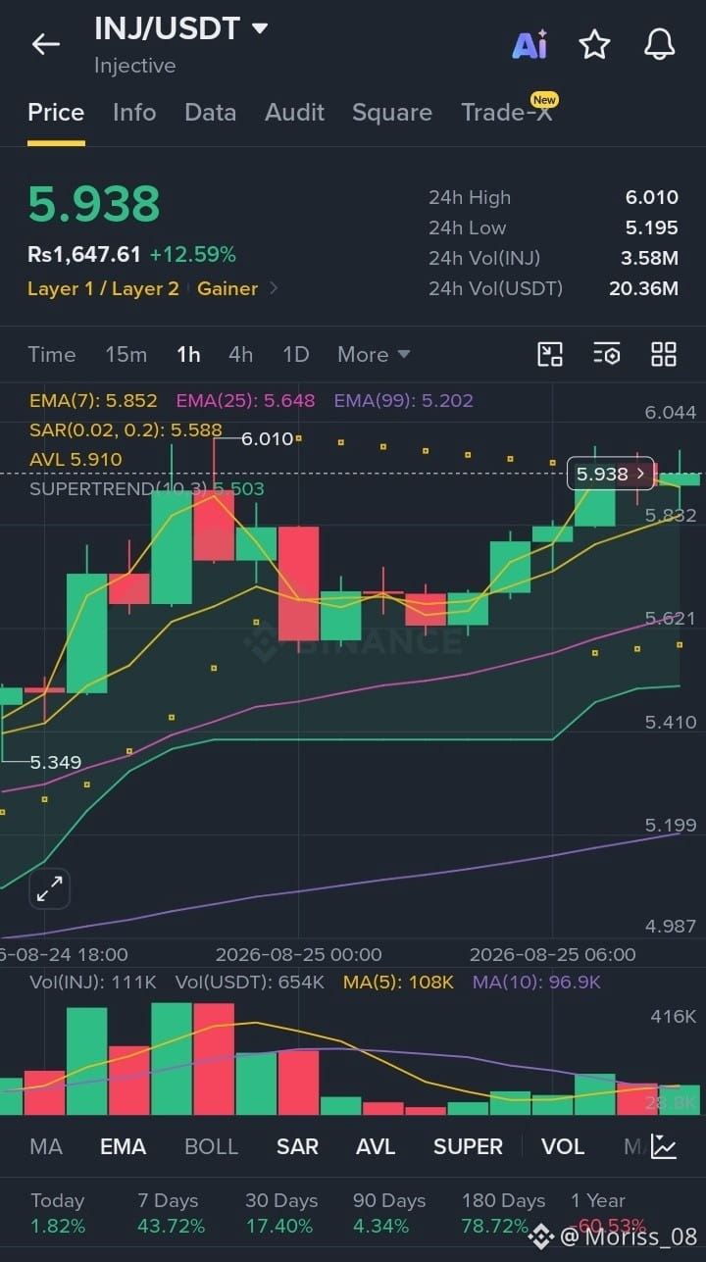Toggle the SAR indicator
706x1262 pixels.
tap(297, 1146)
